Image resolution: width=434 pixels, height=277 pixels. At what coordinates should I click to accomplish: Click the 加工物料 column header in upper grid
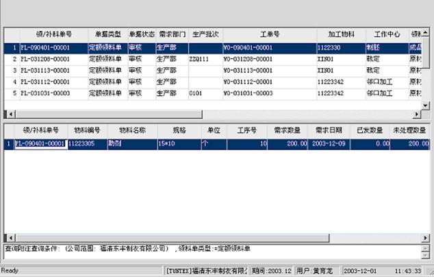(x=338, y=34)
